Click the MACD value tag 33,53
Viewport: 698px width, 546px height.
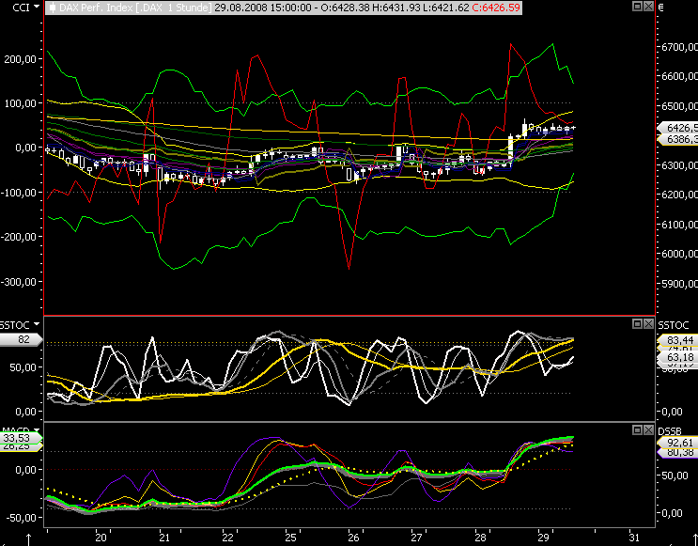click(20, 438)
